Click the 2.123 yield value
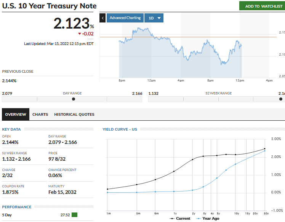The width and height of the screenshot is (285, 222). click(x=71, y=23)
